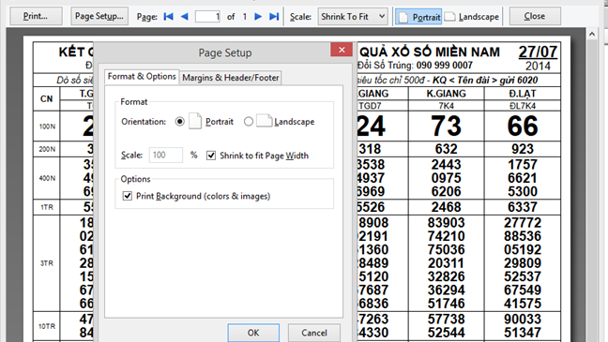Click the 3TR row label
Image resolution: width=608 pixels, height=342 pixels.
pos(47,263)
